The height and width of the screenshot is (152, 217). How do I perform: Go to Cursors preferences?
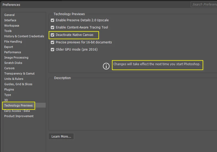tap(9, 68)
